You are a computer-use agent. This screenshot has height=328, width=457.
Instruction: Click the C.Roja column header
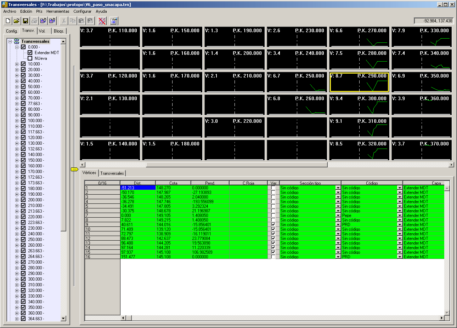tap(248, 183)
